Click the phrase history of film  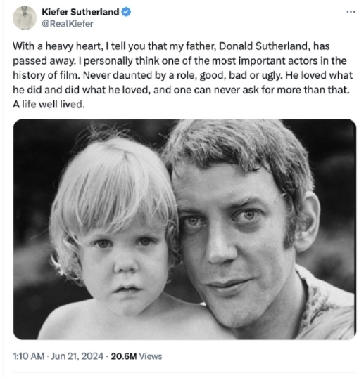(x=46, y=75)
